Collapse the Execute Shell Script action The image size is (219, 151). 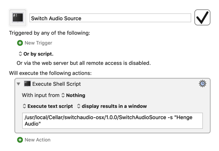coord(18,84)
